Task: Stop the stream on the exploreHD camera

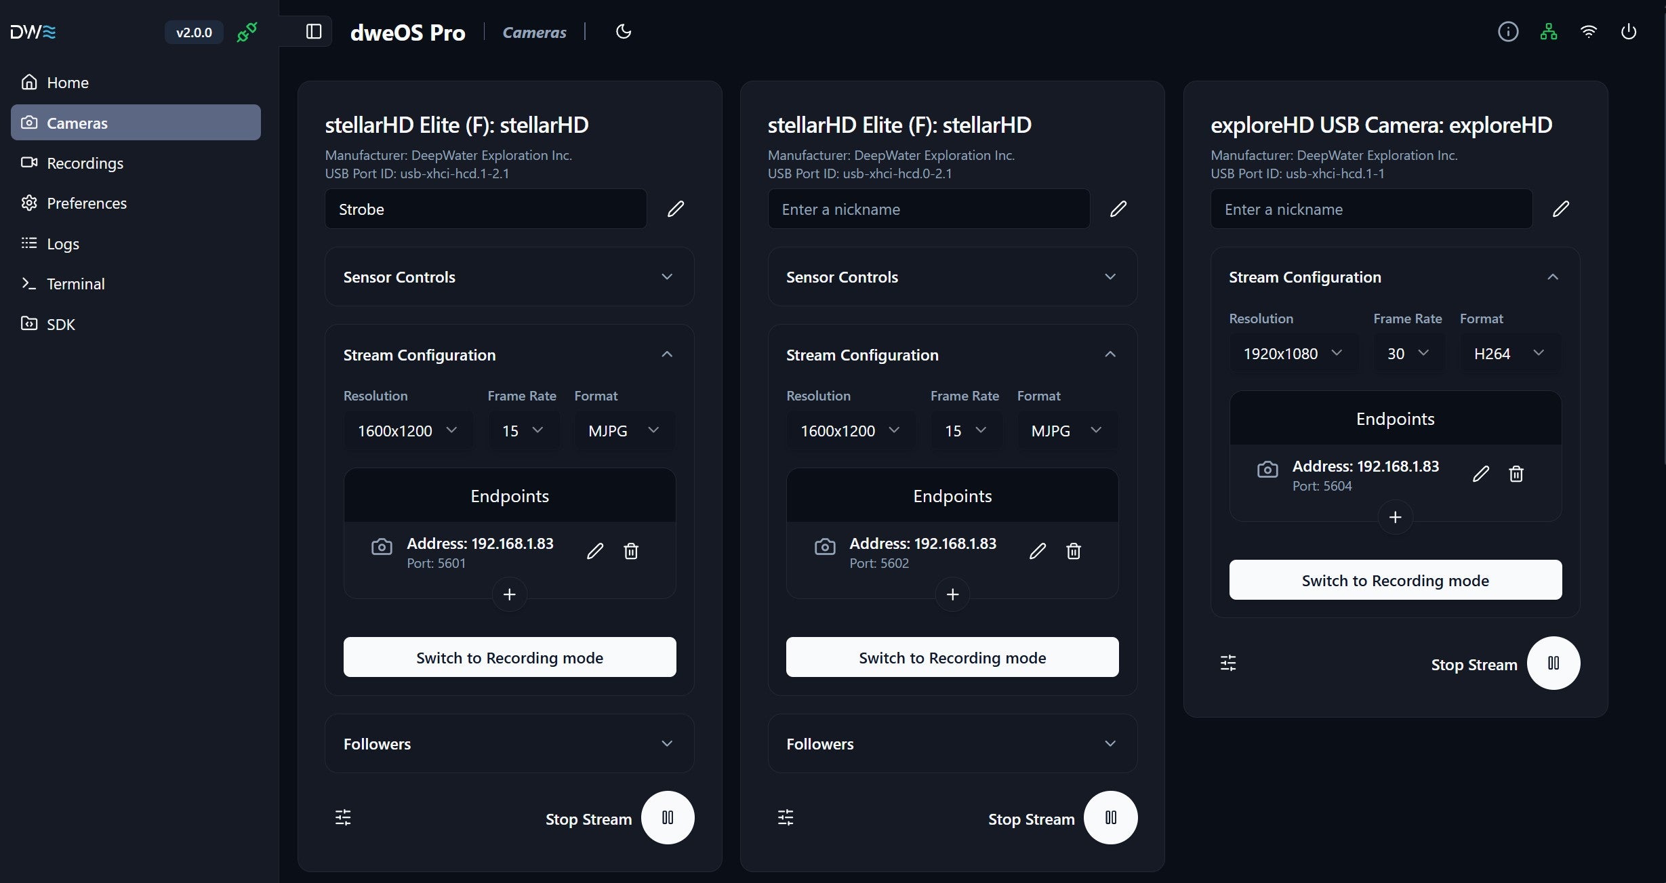Action: click(1553, 663)
